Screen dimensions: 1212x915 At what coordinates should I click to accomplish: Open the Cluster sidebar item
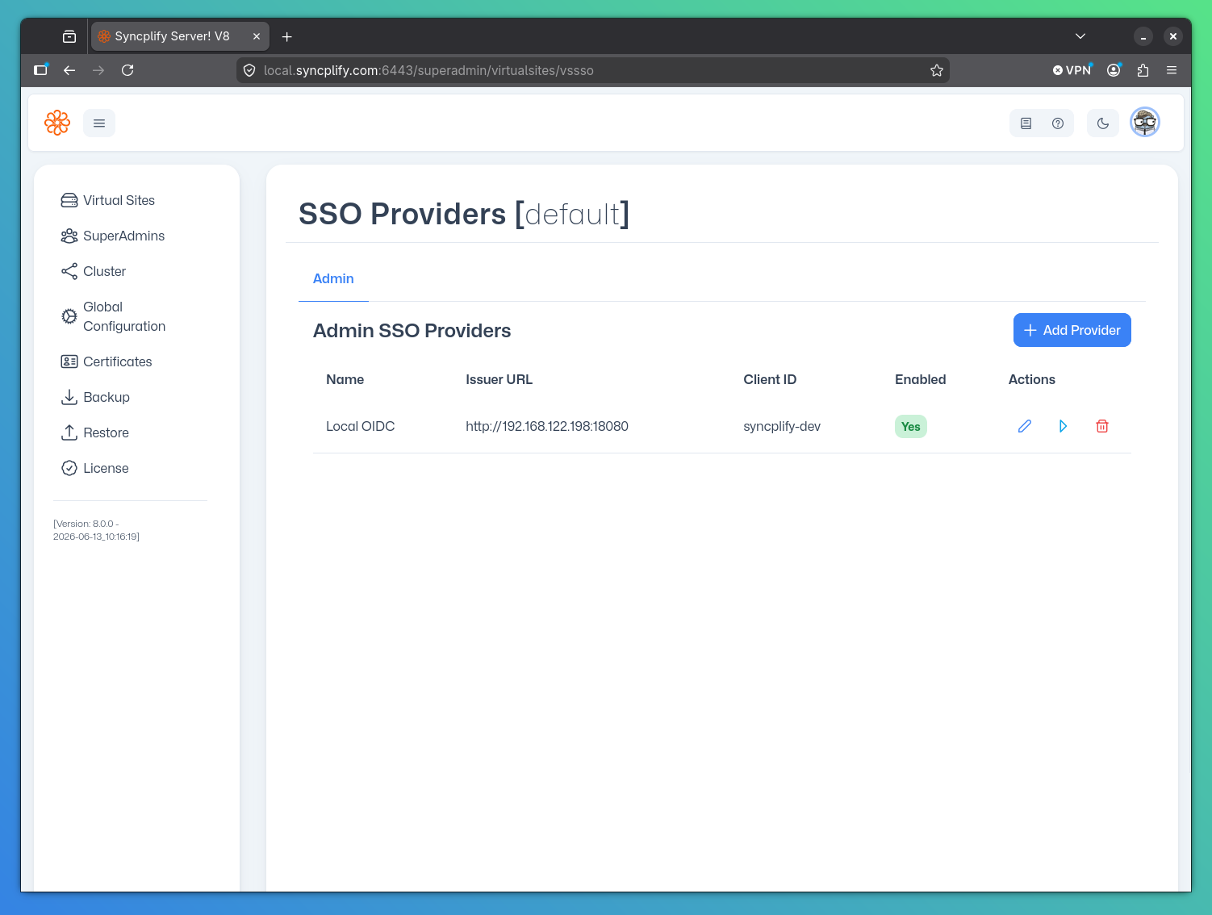[104, 271]
